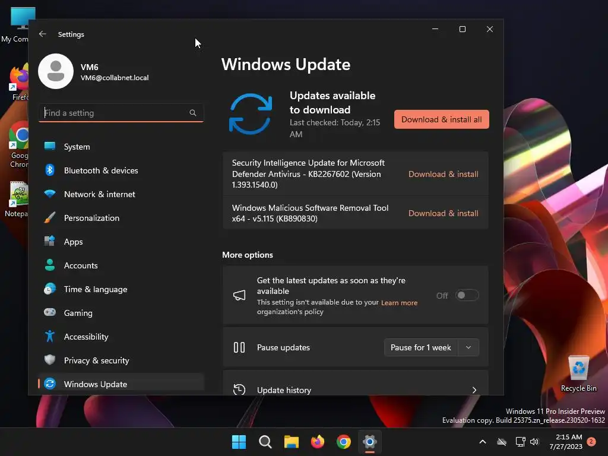Viewport: 608px width, 456px height.
Task: Show hidden tray icons chevron
Action: pyautogui.click(x=483, y=442)
